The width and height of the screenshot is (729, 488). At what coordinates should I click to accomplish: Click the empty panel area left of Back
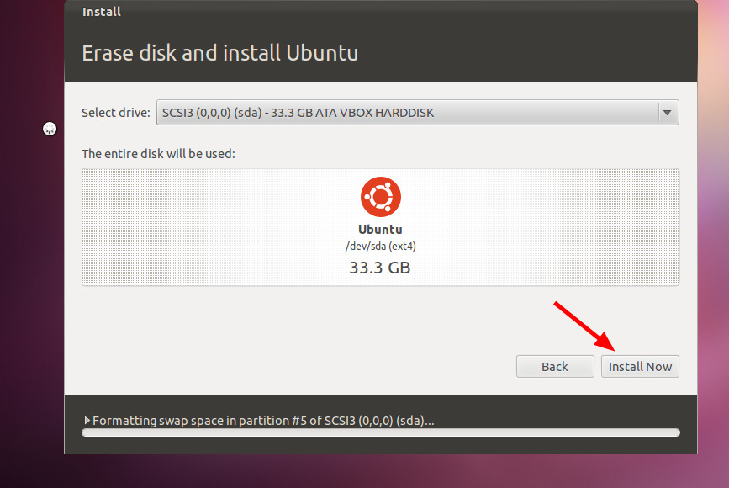(x=294, y=366)
